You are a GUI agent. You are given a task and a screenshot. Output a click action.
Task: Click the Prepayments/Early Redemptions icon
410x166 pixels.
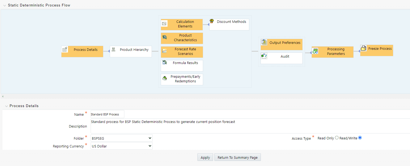pos(164,78)
